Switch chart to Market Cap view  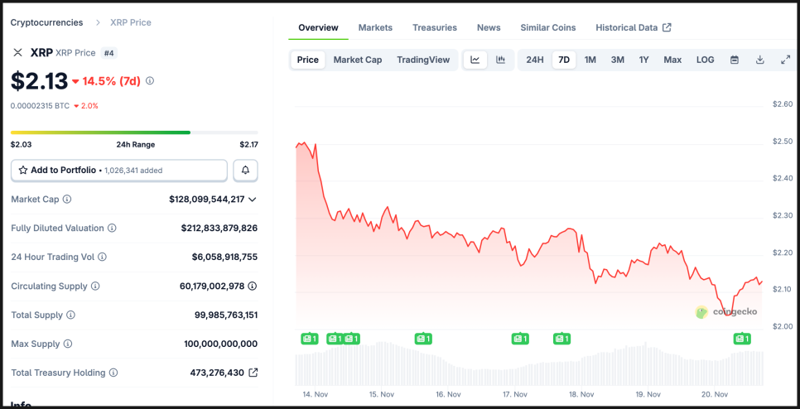click(x=358, y=60)
